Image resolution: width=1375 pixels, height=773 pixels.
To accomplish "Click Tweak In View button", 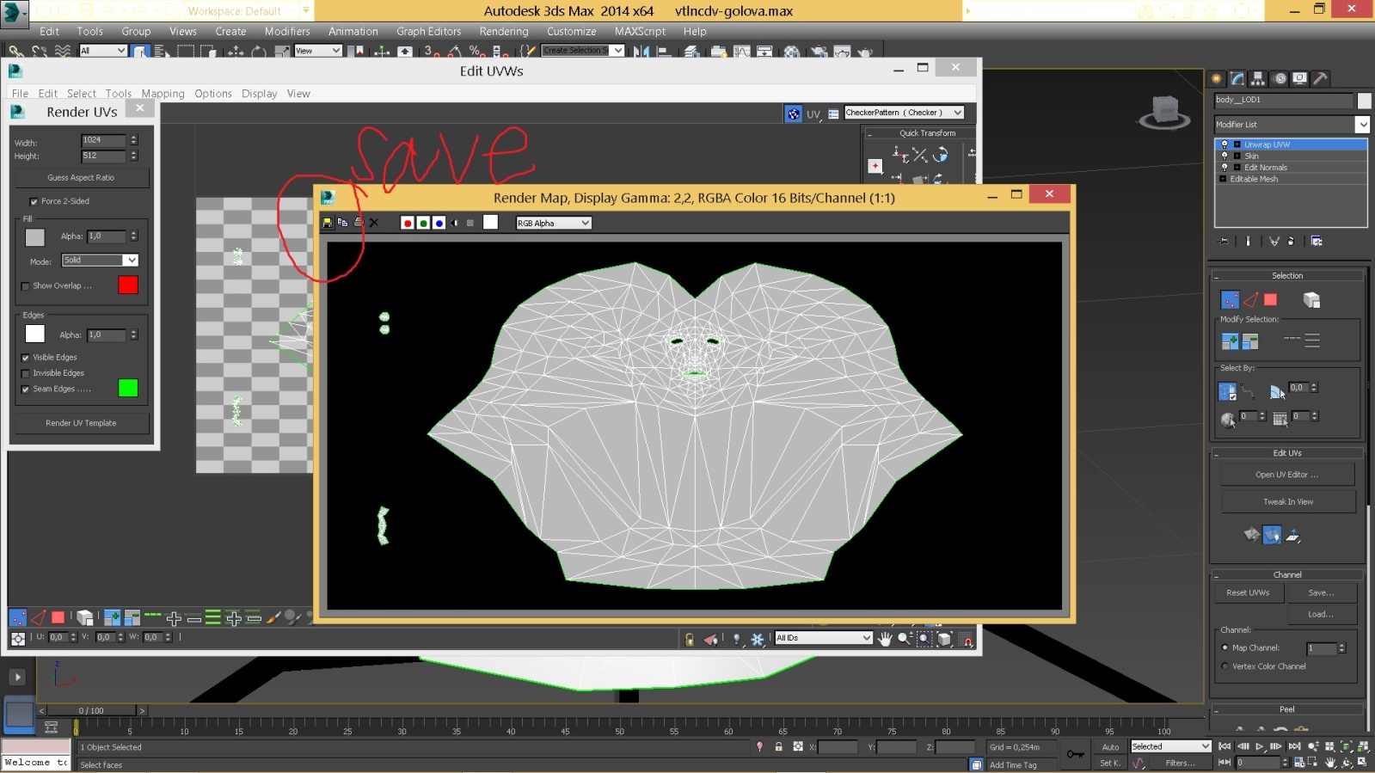I will (x=1288, y=501).
